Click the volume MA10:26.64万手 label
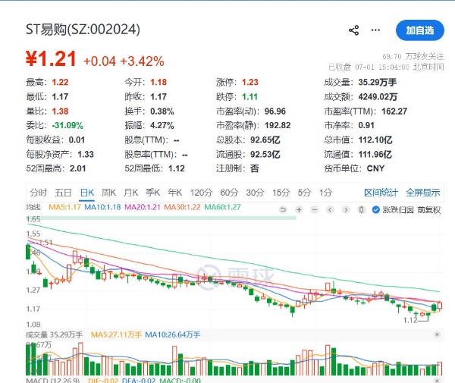 (x=173, y=334)
